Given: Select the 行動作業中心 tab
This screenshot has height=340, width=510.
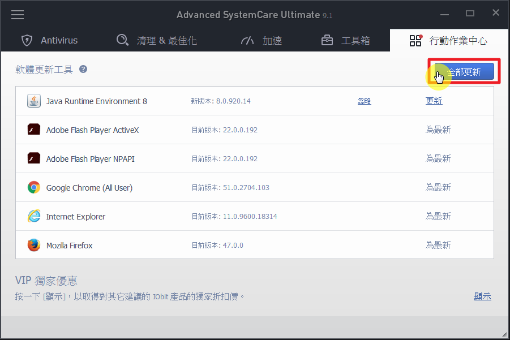Looking at the screenshot, I should (448, 41).
